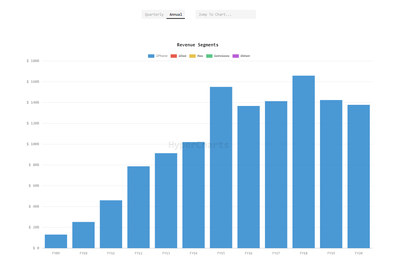Click the purple Other legend color box

coord(236,56)
